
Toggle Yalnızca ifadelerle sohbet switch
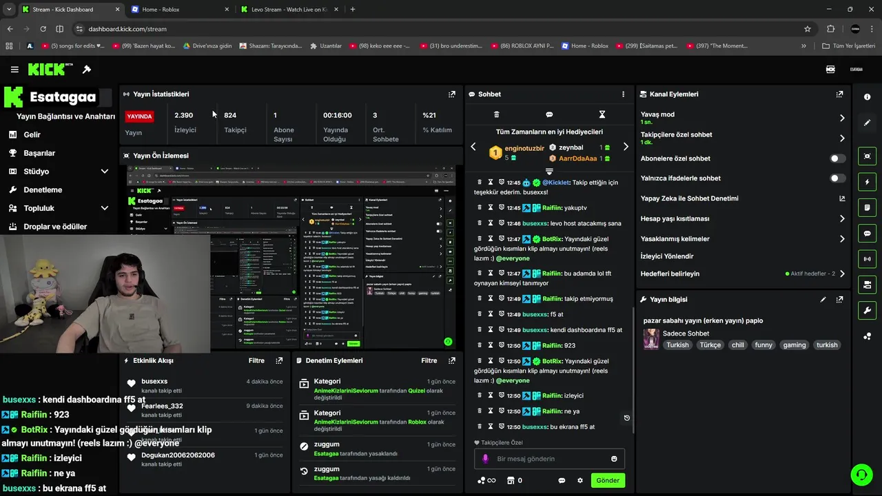pyautogui.click(x=837, y=178)
